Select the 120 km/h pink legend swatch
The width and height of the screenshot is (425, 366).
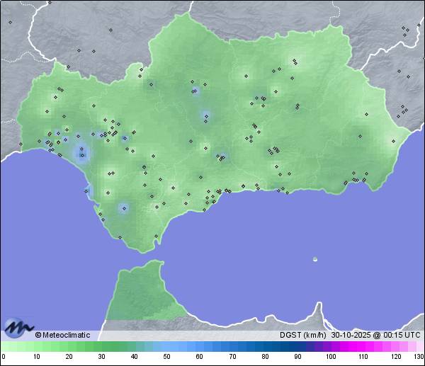point(395,346)
